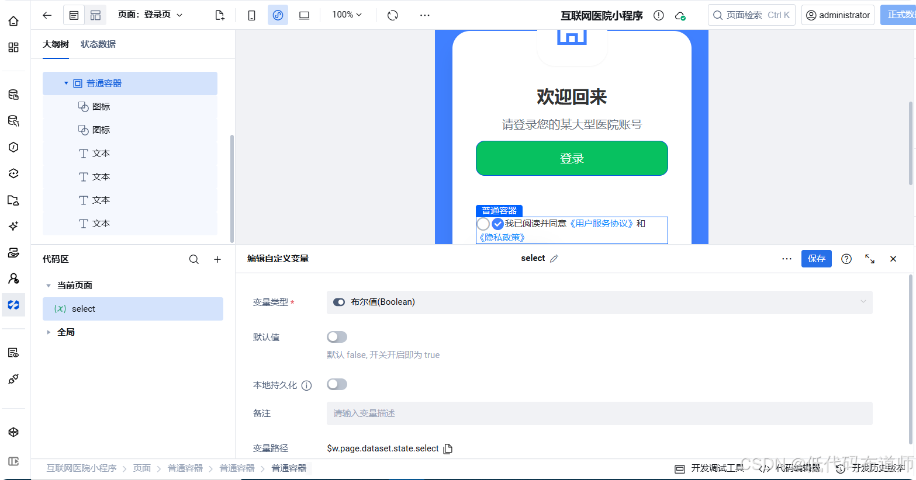
Task: Enable the 默认值 toggle switch
Action: pos(337,336)
